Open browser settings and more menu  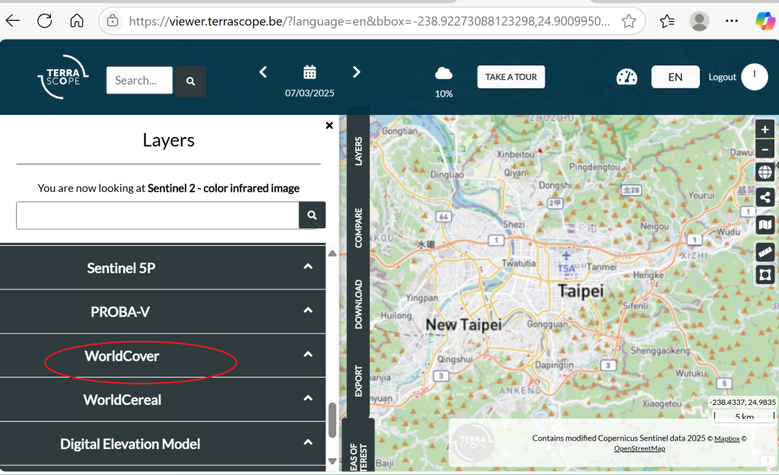pos(731,21)
